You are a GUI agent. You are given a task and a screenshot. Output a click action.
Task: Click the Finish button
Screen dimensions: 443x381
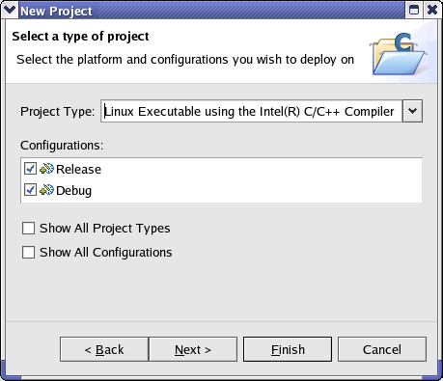288,349
